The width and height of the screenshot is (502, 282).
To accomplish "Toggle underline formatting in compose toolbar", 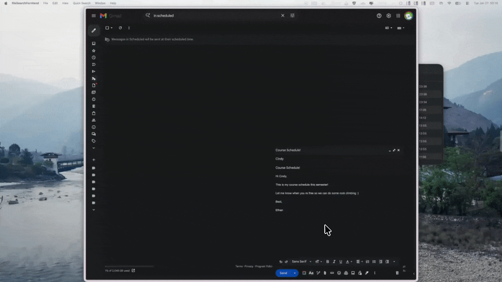I will click(341, 261).
